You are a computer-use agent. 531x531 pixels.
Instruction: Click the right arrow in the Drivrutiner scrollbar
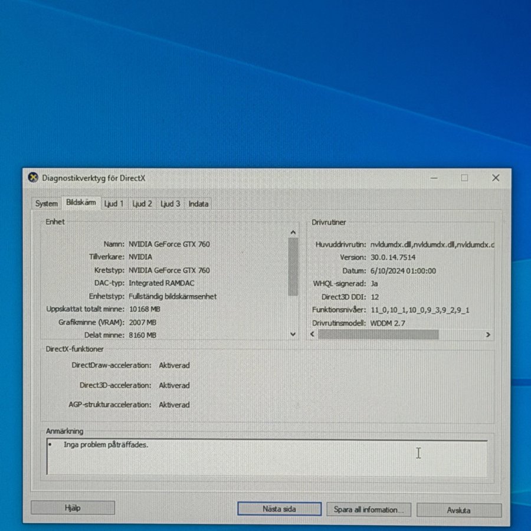pyautogui.click(x=488, y=335)
